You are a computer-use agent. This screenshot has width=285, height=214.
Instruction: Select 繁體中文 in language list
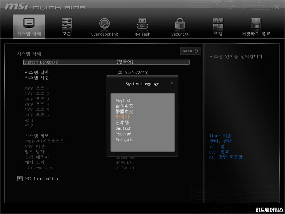124,111
